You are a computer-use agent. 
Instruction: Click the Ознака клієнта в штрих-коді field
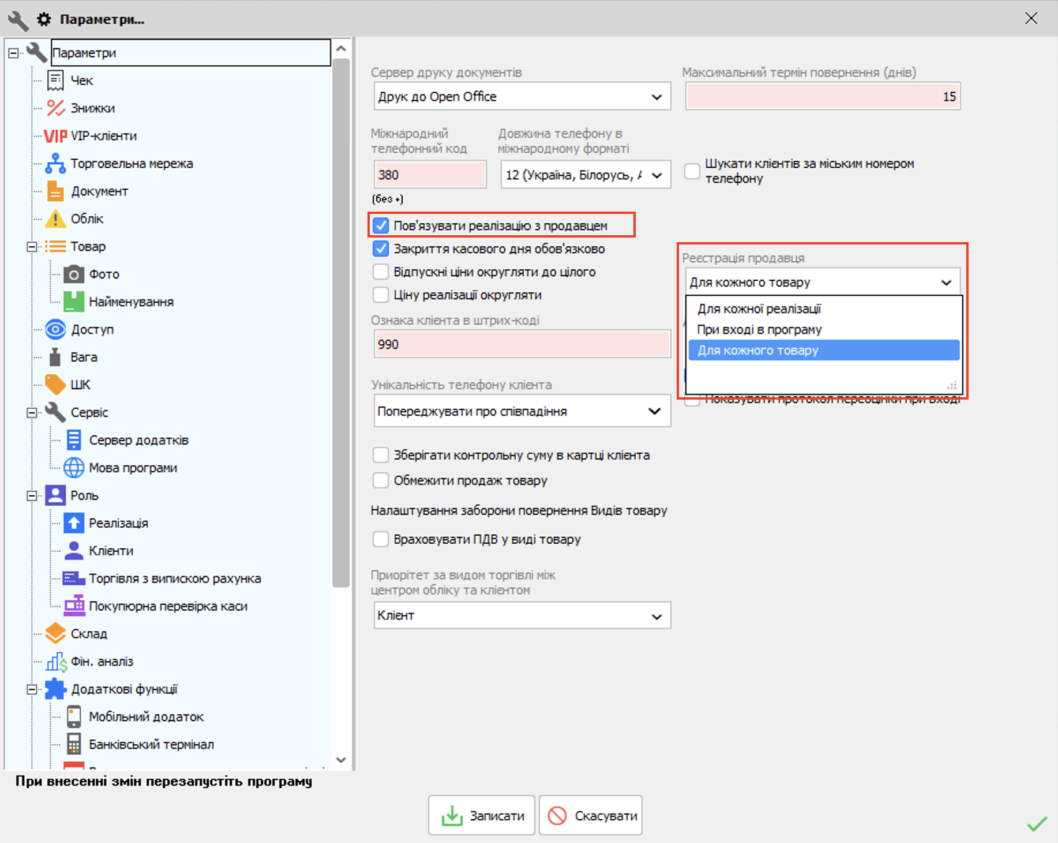[522, 344]
